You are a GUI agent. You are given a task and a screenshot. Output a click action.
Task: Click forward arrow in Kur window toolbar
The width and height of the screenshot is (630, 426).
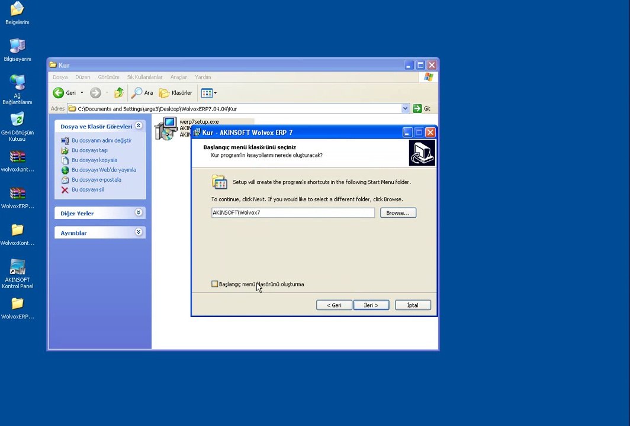pyautogui.click(x=95, y=93)
